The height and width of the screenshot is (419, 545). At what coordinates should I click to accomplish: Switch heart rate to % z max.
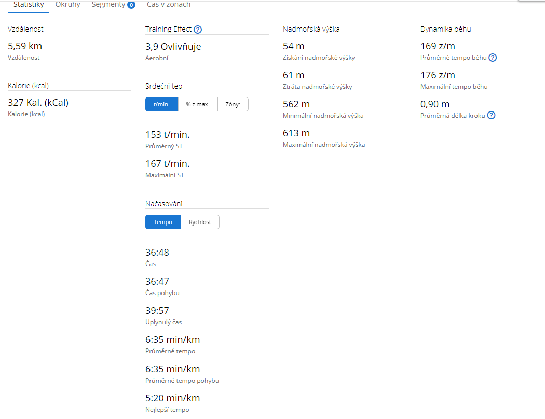tap(198, 104)
